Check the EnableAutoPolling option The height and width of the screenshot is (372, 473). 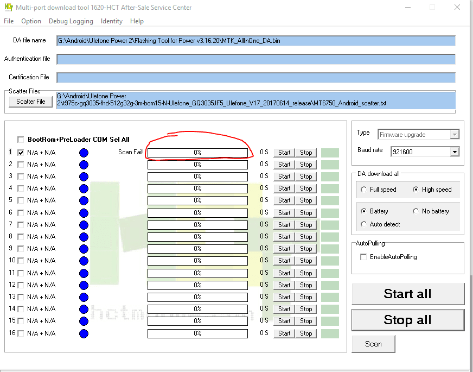click(x=363, y=257)
